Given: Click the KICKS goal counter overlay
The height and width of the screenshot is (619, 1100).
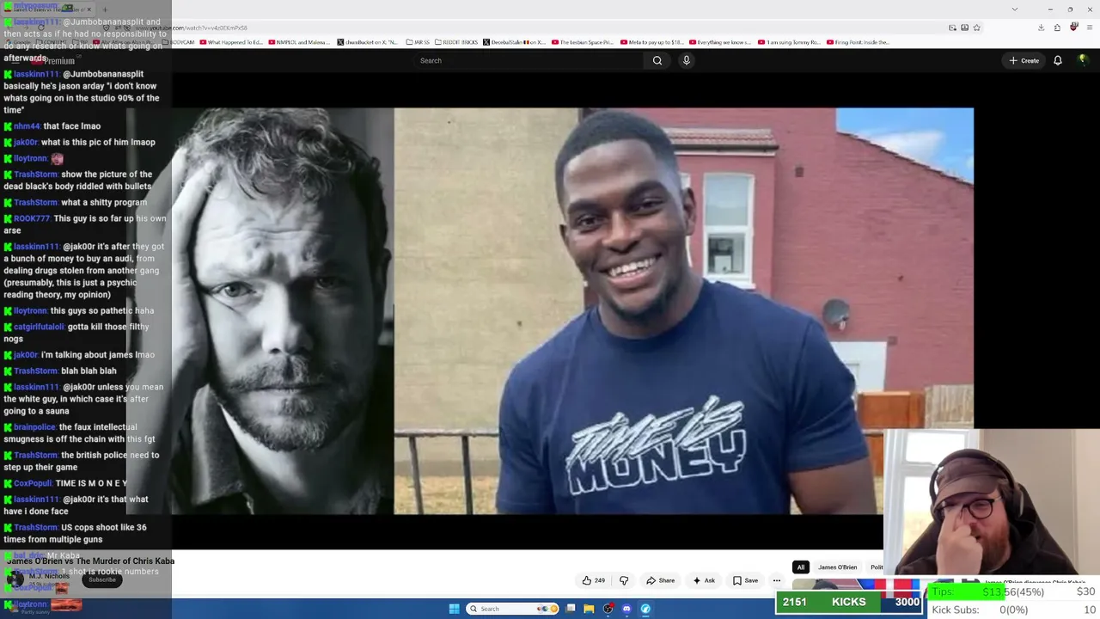Looking at the screenshot, I should [x=849, y=602].
